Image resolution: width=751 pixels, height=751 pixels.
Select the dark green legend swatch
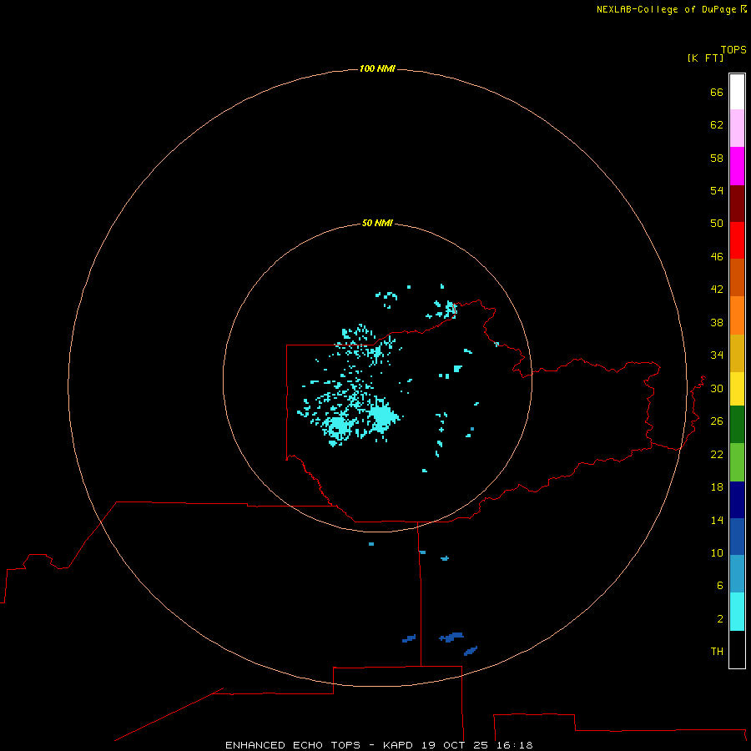click(x=737, y=425)
